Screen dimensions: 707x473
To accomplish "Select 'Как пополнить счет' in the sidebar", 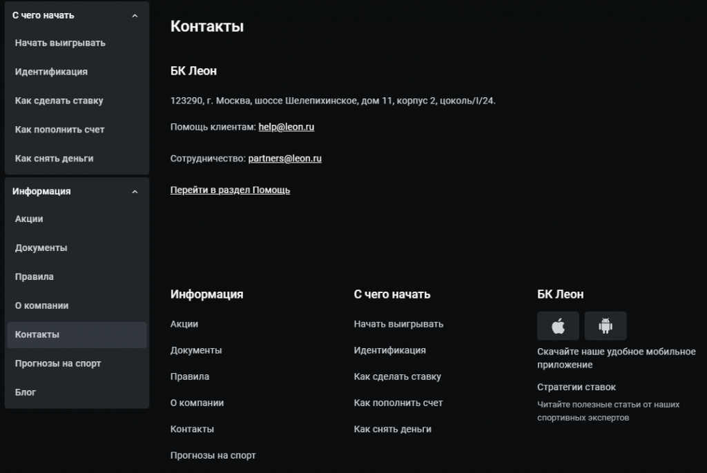I will (x=60, y=130).
